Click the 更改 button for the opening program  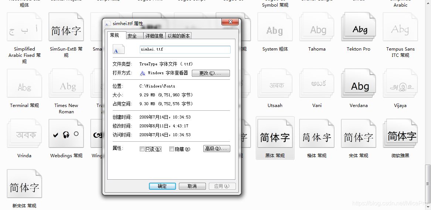click(x=211, y=73)
